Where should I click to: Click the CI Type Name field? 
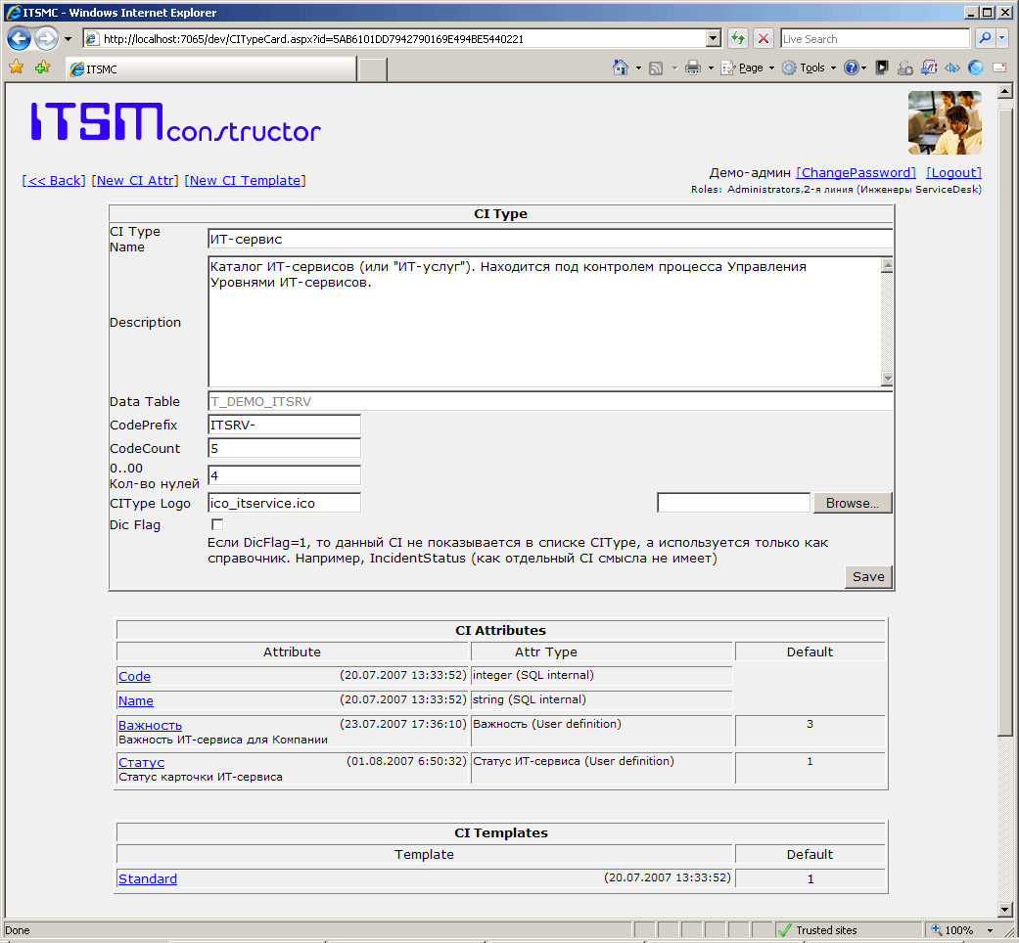550,239
